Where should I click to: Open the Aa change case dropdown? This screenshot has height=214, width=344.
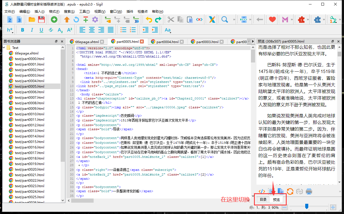point(168,30)
